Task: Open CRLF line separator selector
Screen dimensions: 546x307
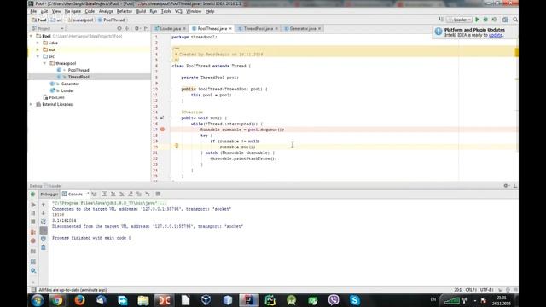Action: click(x=471, y=290)
